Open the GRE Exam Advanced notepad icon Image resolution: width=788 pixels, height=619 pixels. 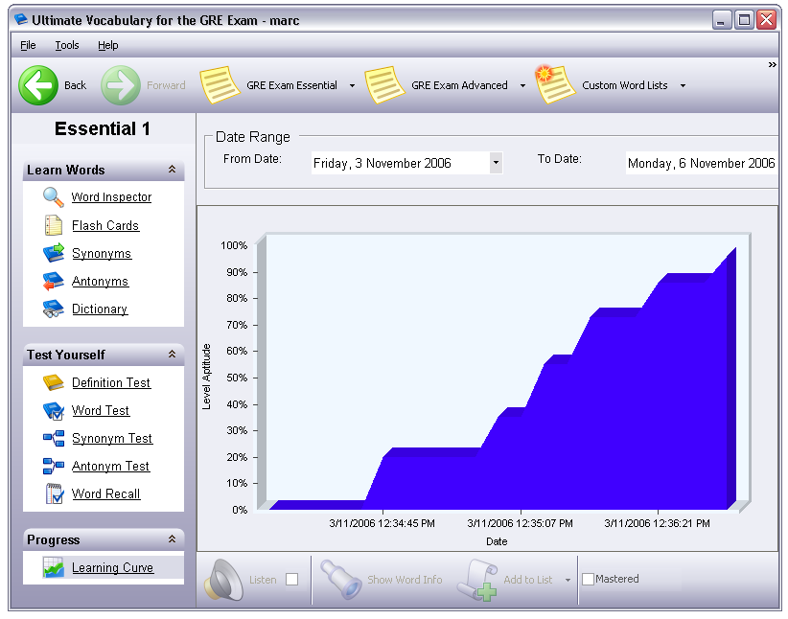(x=384, y=85)
